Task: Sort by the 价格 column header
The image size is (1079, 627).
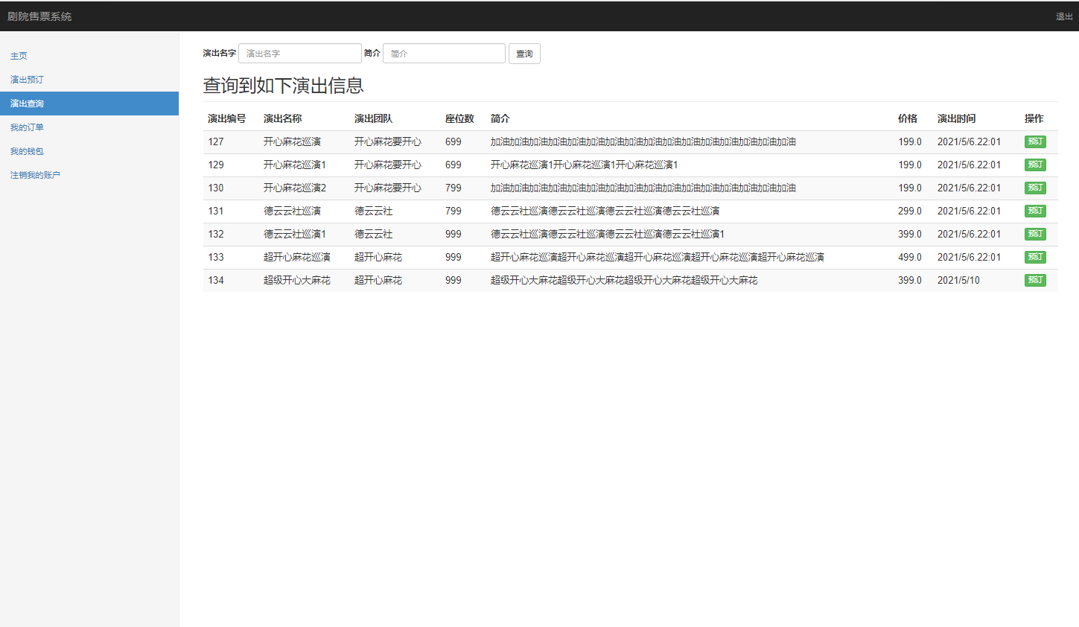Action: coord(909,118)
